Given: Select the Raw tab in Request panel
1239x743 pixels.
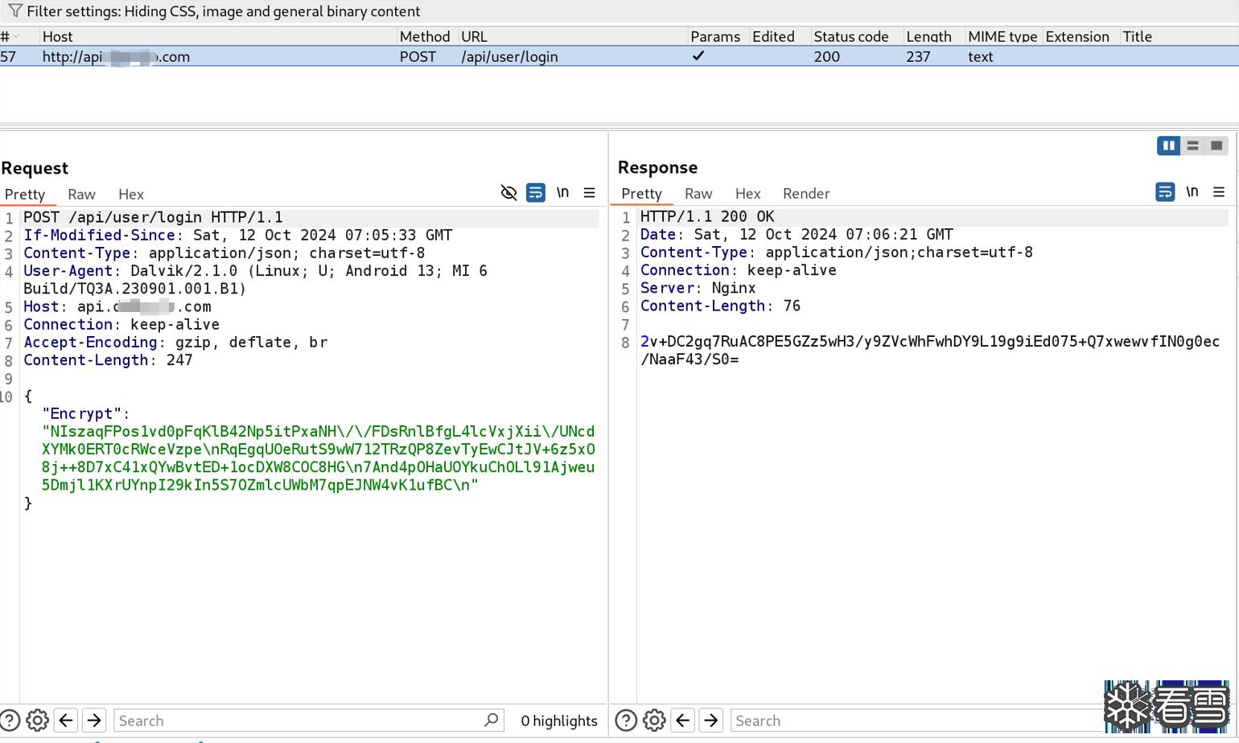Looking at the screenshot, I should coord(81,195).
